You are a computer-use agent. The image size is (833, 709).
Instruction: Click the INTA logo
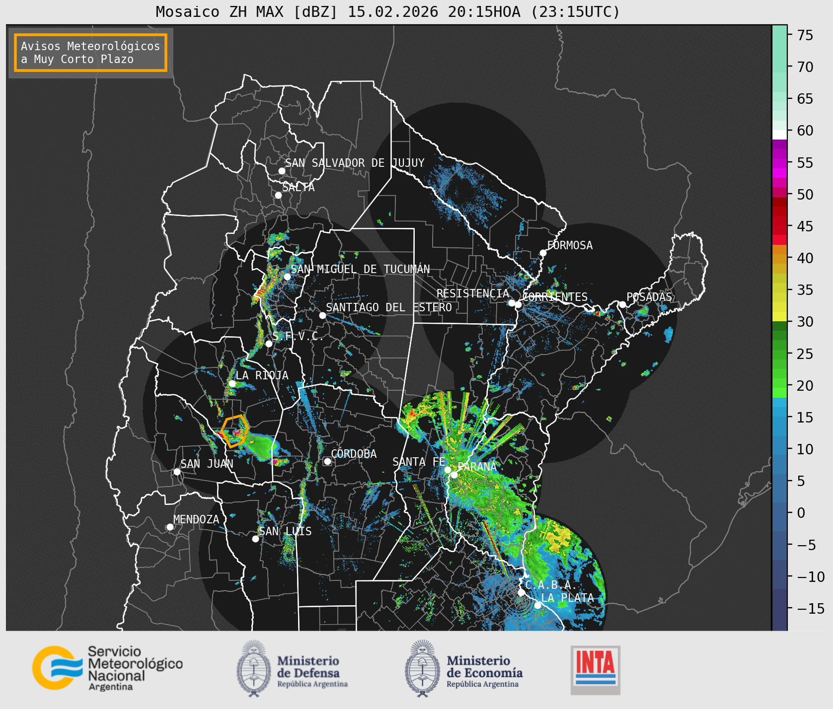tap(596, 670)
